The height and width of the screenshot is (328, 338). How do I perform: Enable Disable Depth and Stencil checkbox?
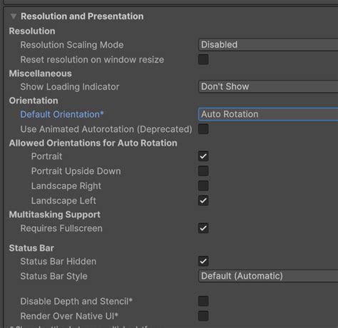pyautogui.click(x=203, y=301)
